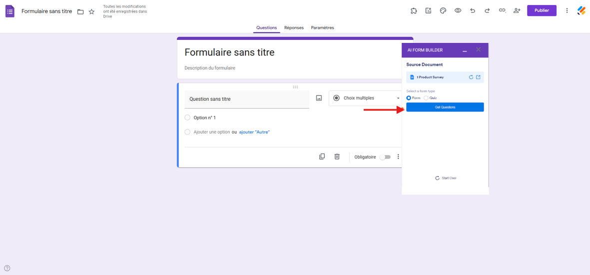Click the Google Forms home icon
This screenshot has width=590, height=275.
click(10, 11)
